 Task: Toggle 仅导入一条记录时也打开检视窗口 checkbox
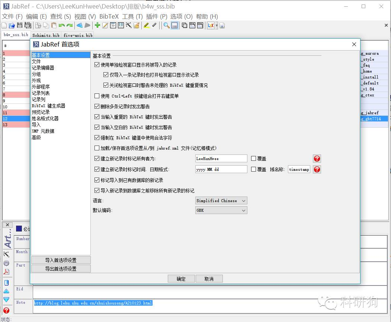[106, 74]
